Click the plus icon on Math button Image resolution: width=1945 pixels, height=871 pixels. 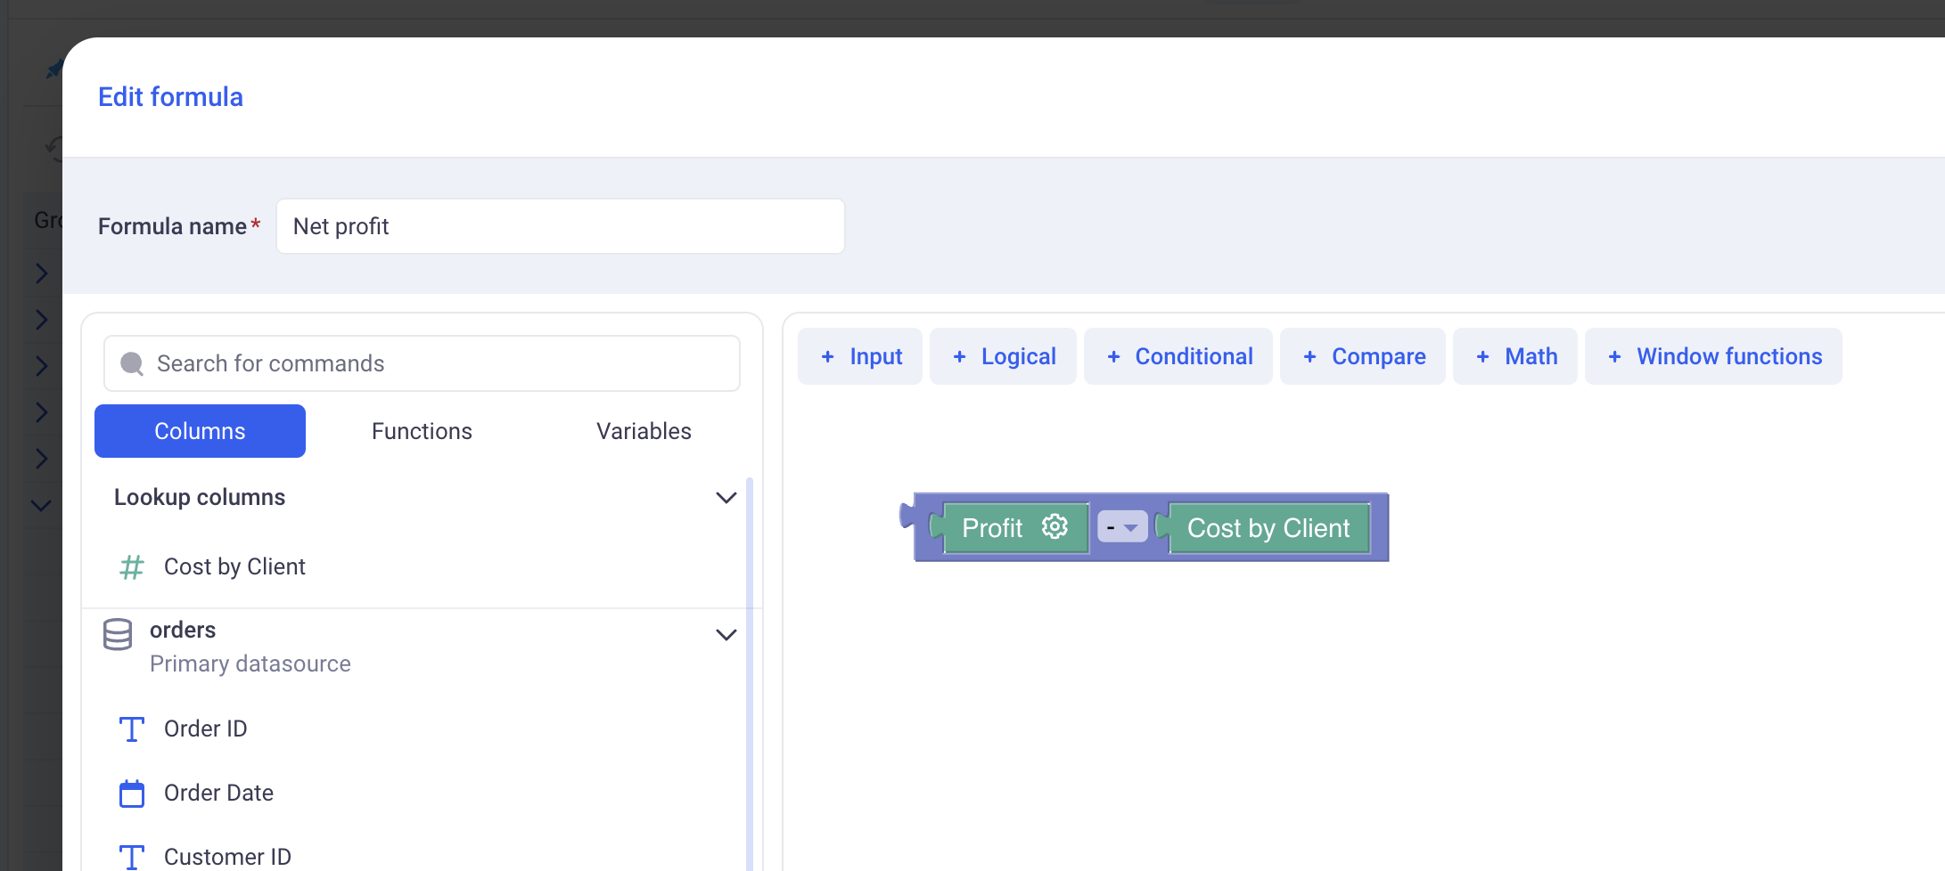coord(1482,356)
